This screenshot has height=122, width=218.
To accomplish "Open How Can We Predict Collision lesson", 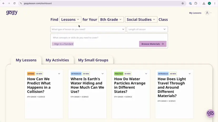I will click(x=39, y=85).
